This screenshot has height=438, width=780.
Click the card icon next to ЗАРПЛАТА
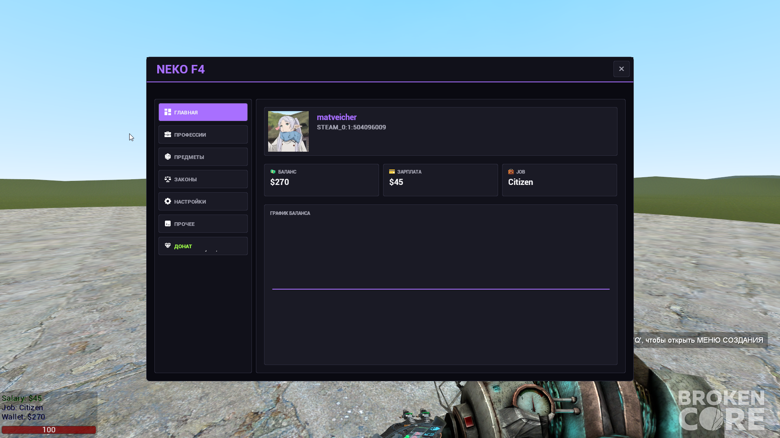click(392, 172)
